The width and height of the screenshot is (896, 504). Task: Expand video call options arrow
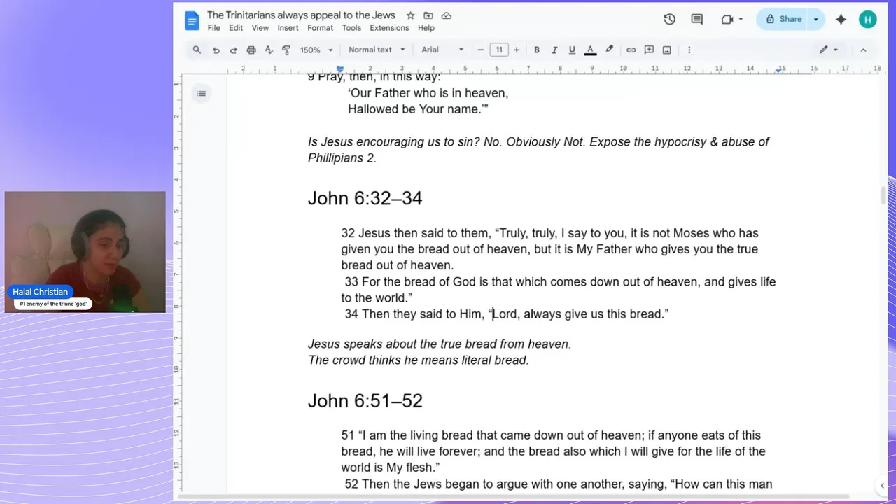tap(741, 20)
